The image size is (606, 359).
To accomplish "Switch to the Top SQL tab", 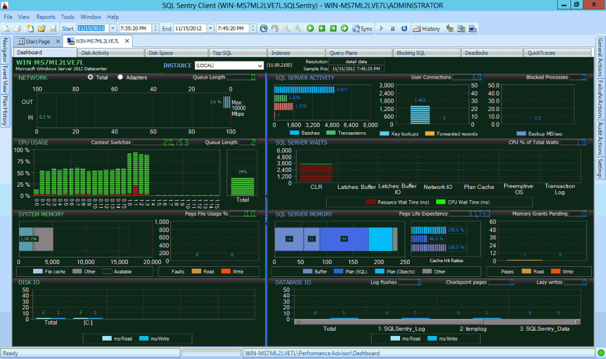I will pyautogui.click(x=236, y=52).
